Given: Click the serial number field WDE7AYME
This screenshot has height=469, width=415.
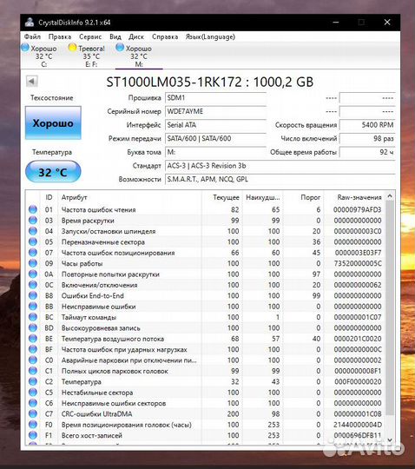Looking at the screenshot, I should point(215,111).
